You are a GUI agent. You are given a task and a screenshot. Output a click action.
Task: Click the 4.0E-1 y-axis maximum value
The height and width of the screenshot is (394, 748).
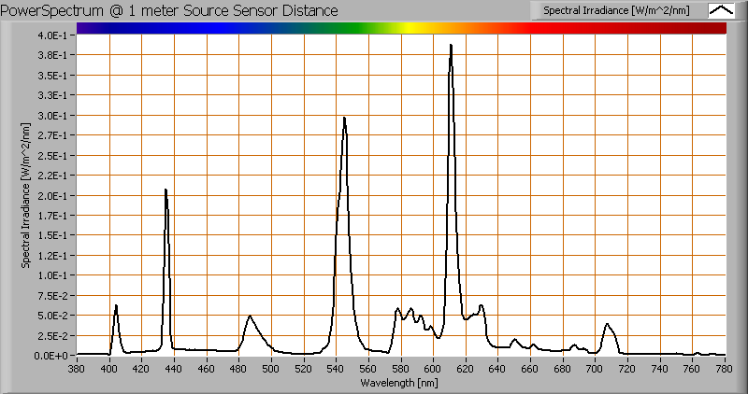tap(50, 35)
